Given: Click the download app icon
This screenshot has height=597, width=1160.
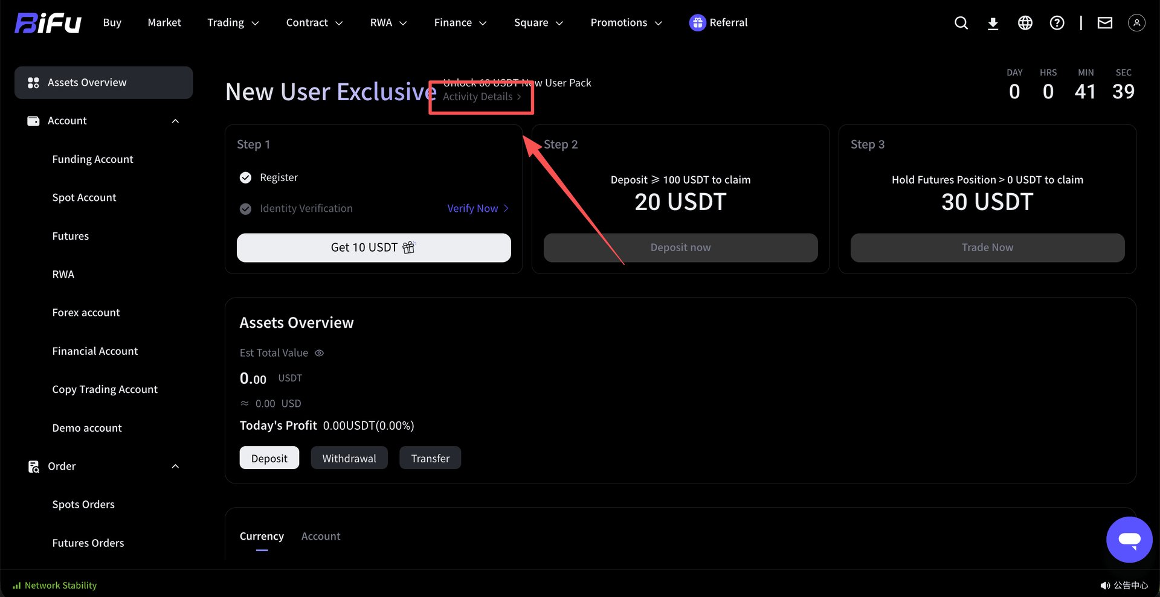Looking at the screenshot, I should point(993,23).
